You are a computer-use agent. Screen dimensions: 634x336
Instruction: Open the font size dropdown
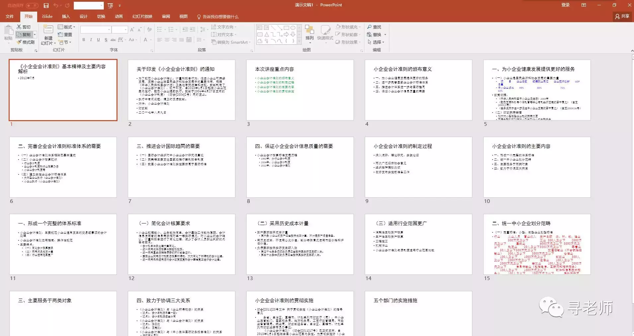pos(126,29)
